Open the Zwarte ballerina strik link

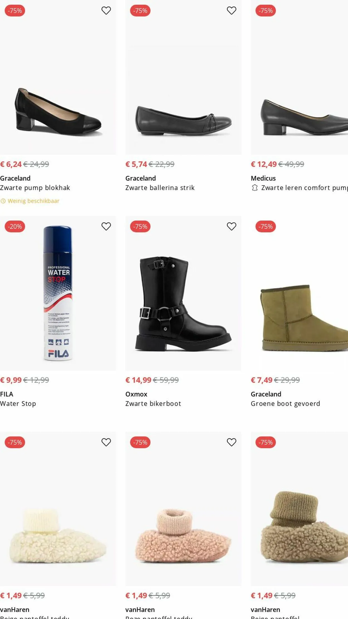pyautogui.click(x=160, y=188)
